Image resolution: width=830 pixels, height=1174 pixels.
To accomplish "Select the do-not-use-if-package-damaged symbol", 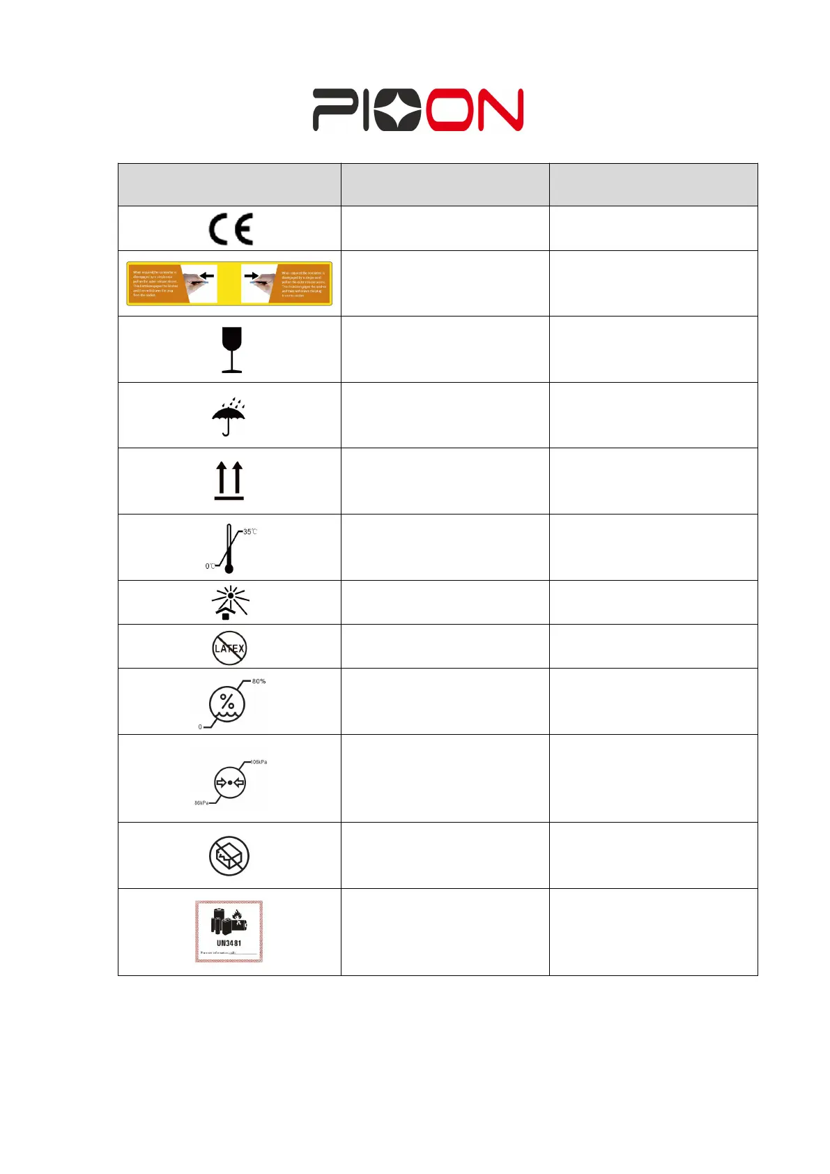I will (229, 856).
